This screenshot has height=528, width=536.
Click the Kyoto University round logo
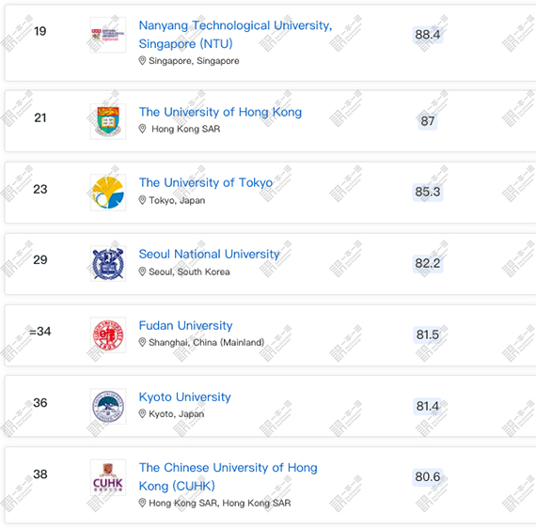pos(108,407)
